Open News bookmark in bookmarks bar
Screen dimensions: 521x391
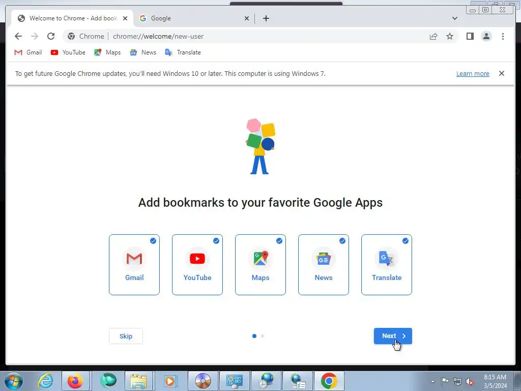143,52
